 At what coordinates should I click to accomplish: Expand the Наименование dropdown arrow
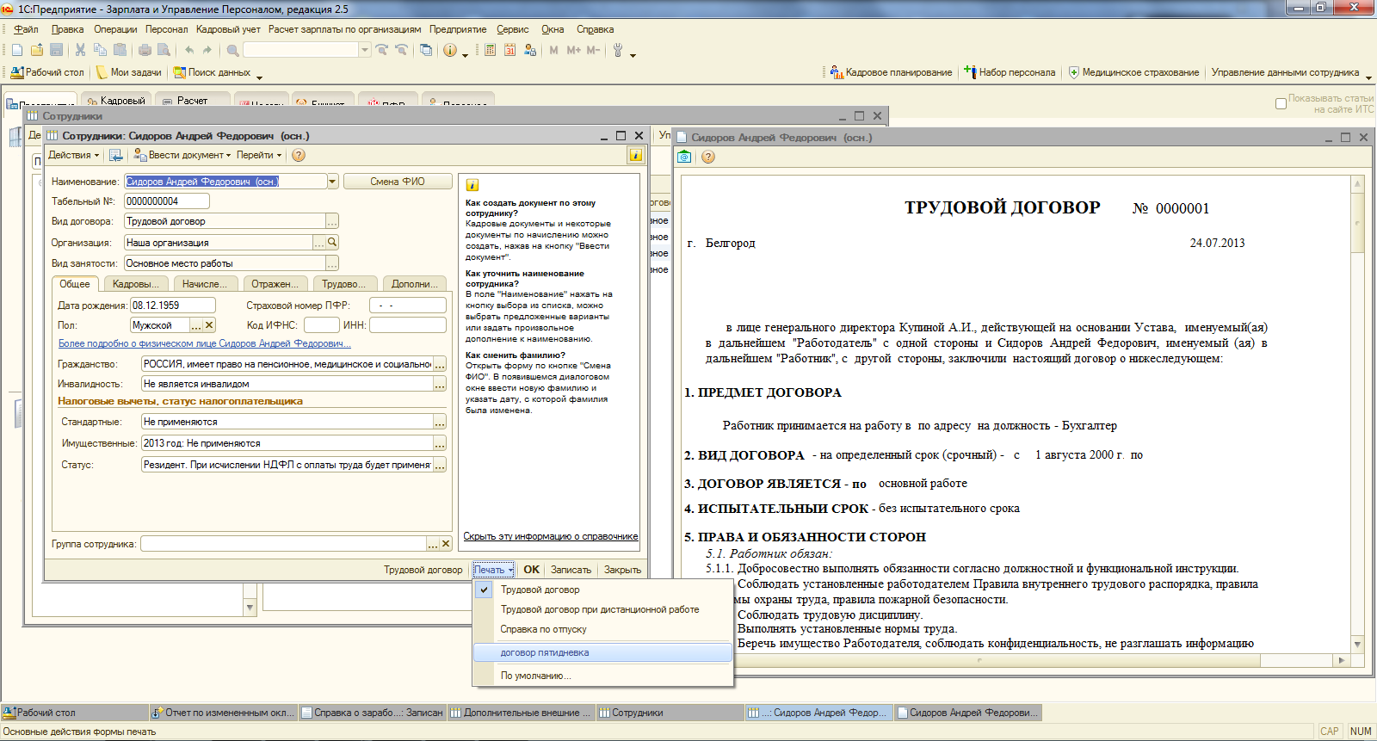332,182
